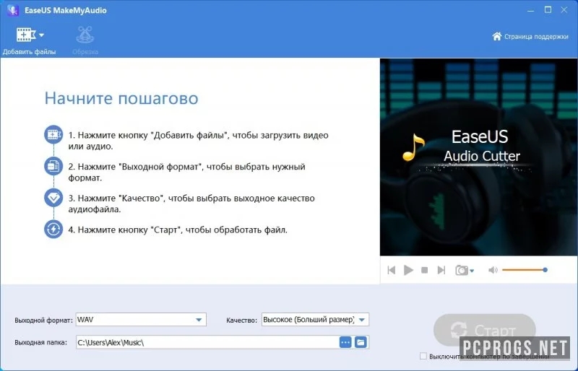Enable Выключить компьютер по завершении checkbox

[423, 356]
